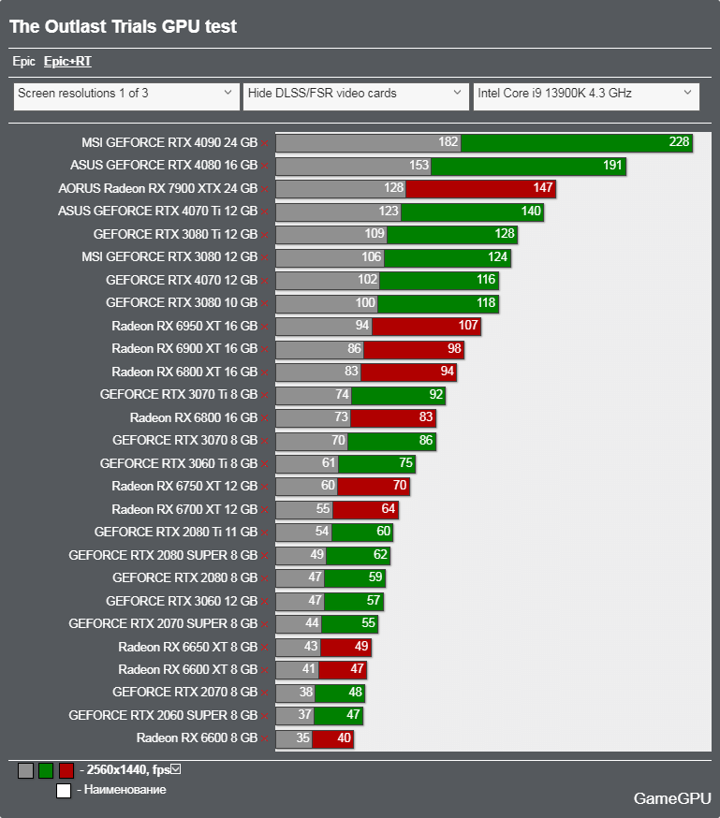Click the 191 fps value on RTX 4080 bar
The height and width of the screenshot is (818, 720).
tap(612, 166)
